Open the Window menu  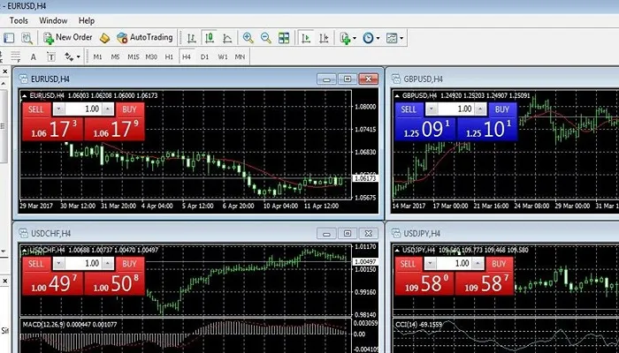[52, 19]
